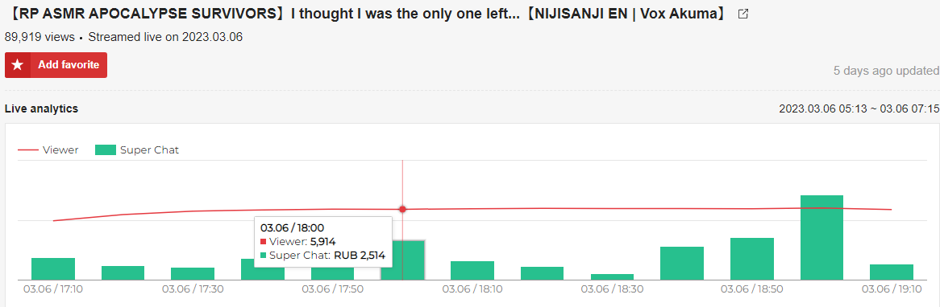Open the external link icon beside the title
The height and width of the screenshot is (307, 940).
742,14
